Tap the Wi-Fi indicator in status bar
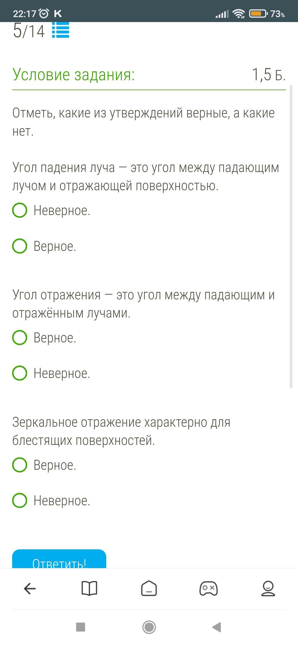This screenshot has height=645, width=298. point(239,14)
